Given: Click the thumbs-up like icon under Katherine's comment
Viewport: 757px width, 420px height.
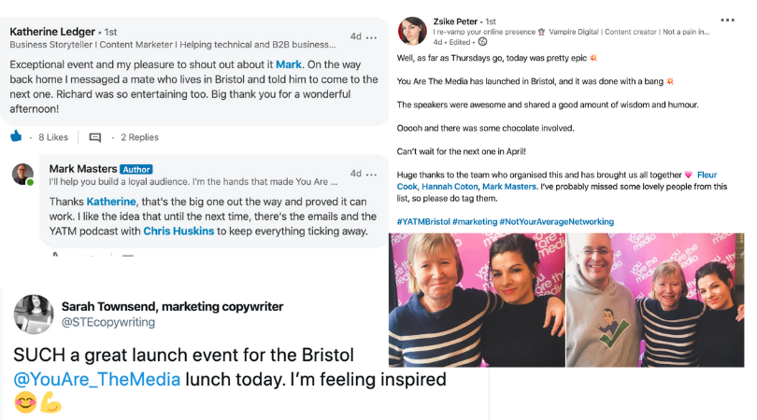Looking at the screenshot, I should (x=16, y=136).
